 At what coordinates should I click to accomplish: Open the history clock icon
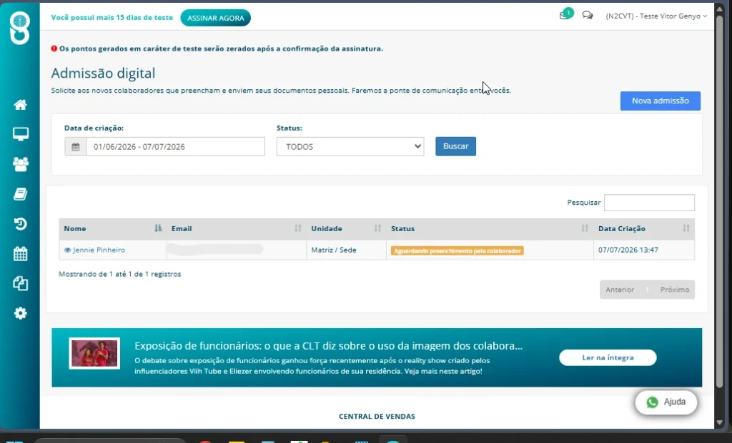(20, 223)
